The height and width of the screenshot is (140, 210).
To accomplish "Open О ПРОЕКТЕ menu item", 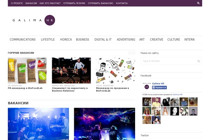I will (17, 3).
